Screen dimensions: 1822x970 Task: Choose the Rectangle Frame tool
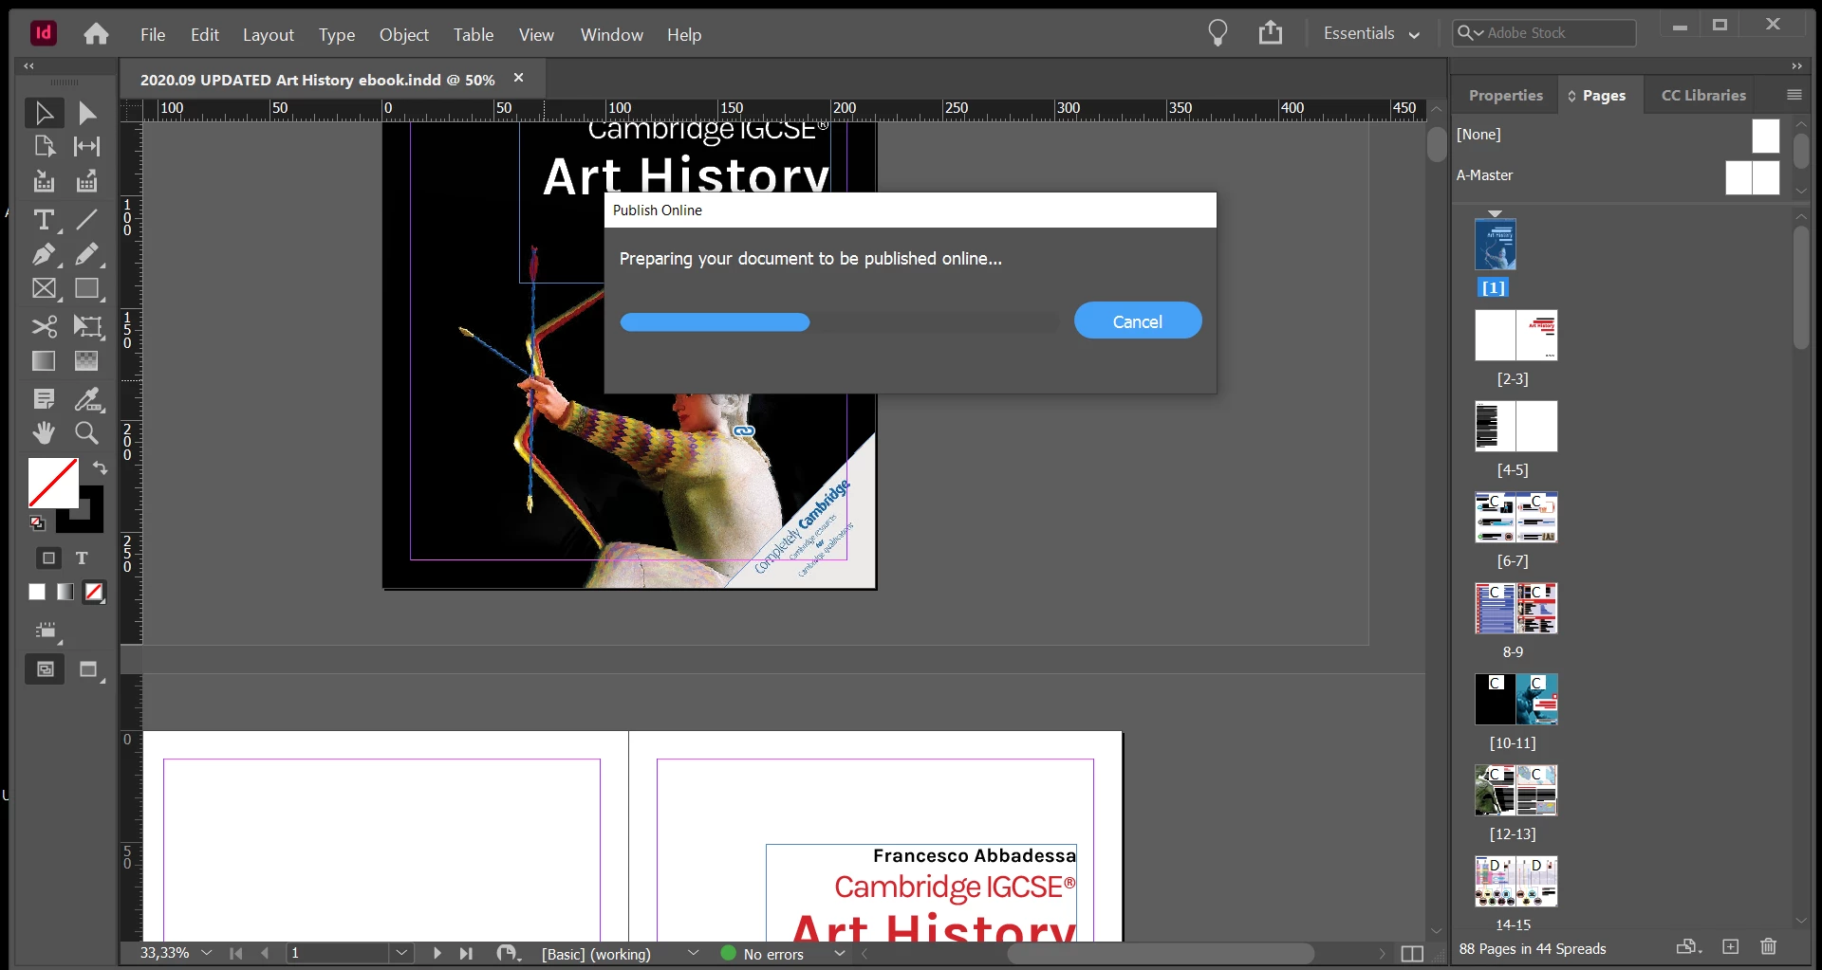click(x=44, y=289)
